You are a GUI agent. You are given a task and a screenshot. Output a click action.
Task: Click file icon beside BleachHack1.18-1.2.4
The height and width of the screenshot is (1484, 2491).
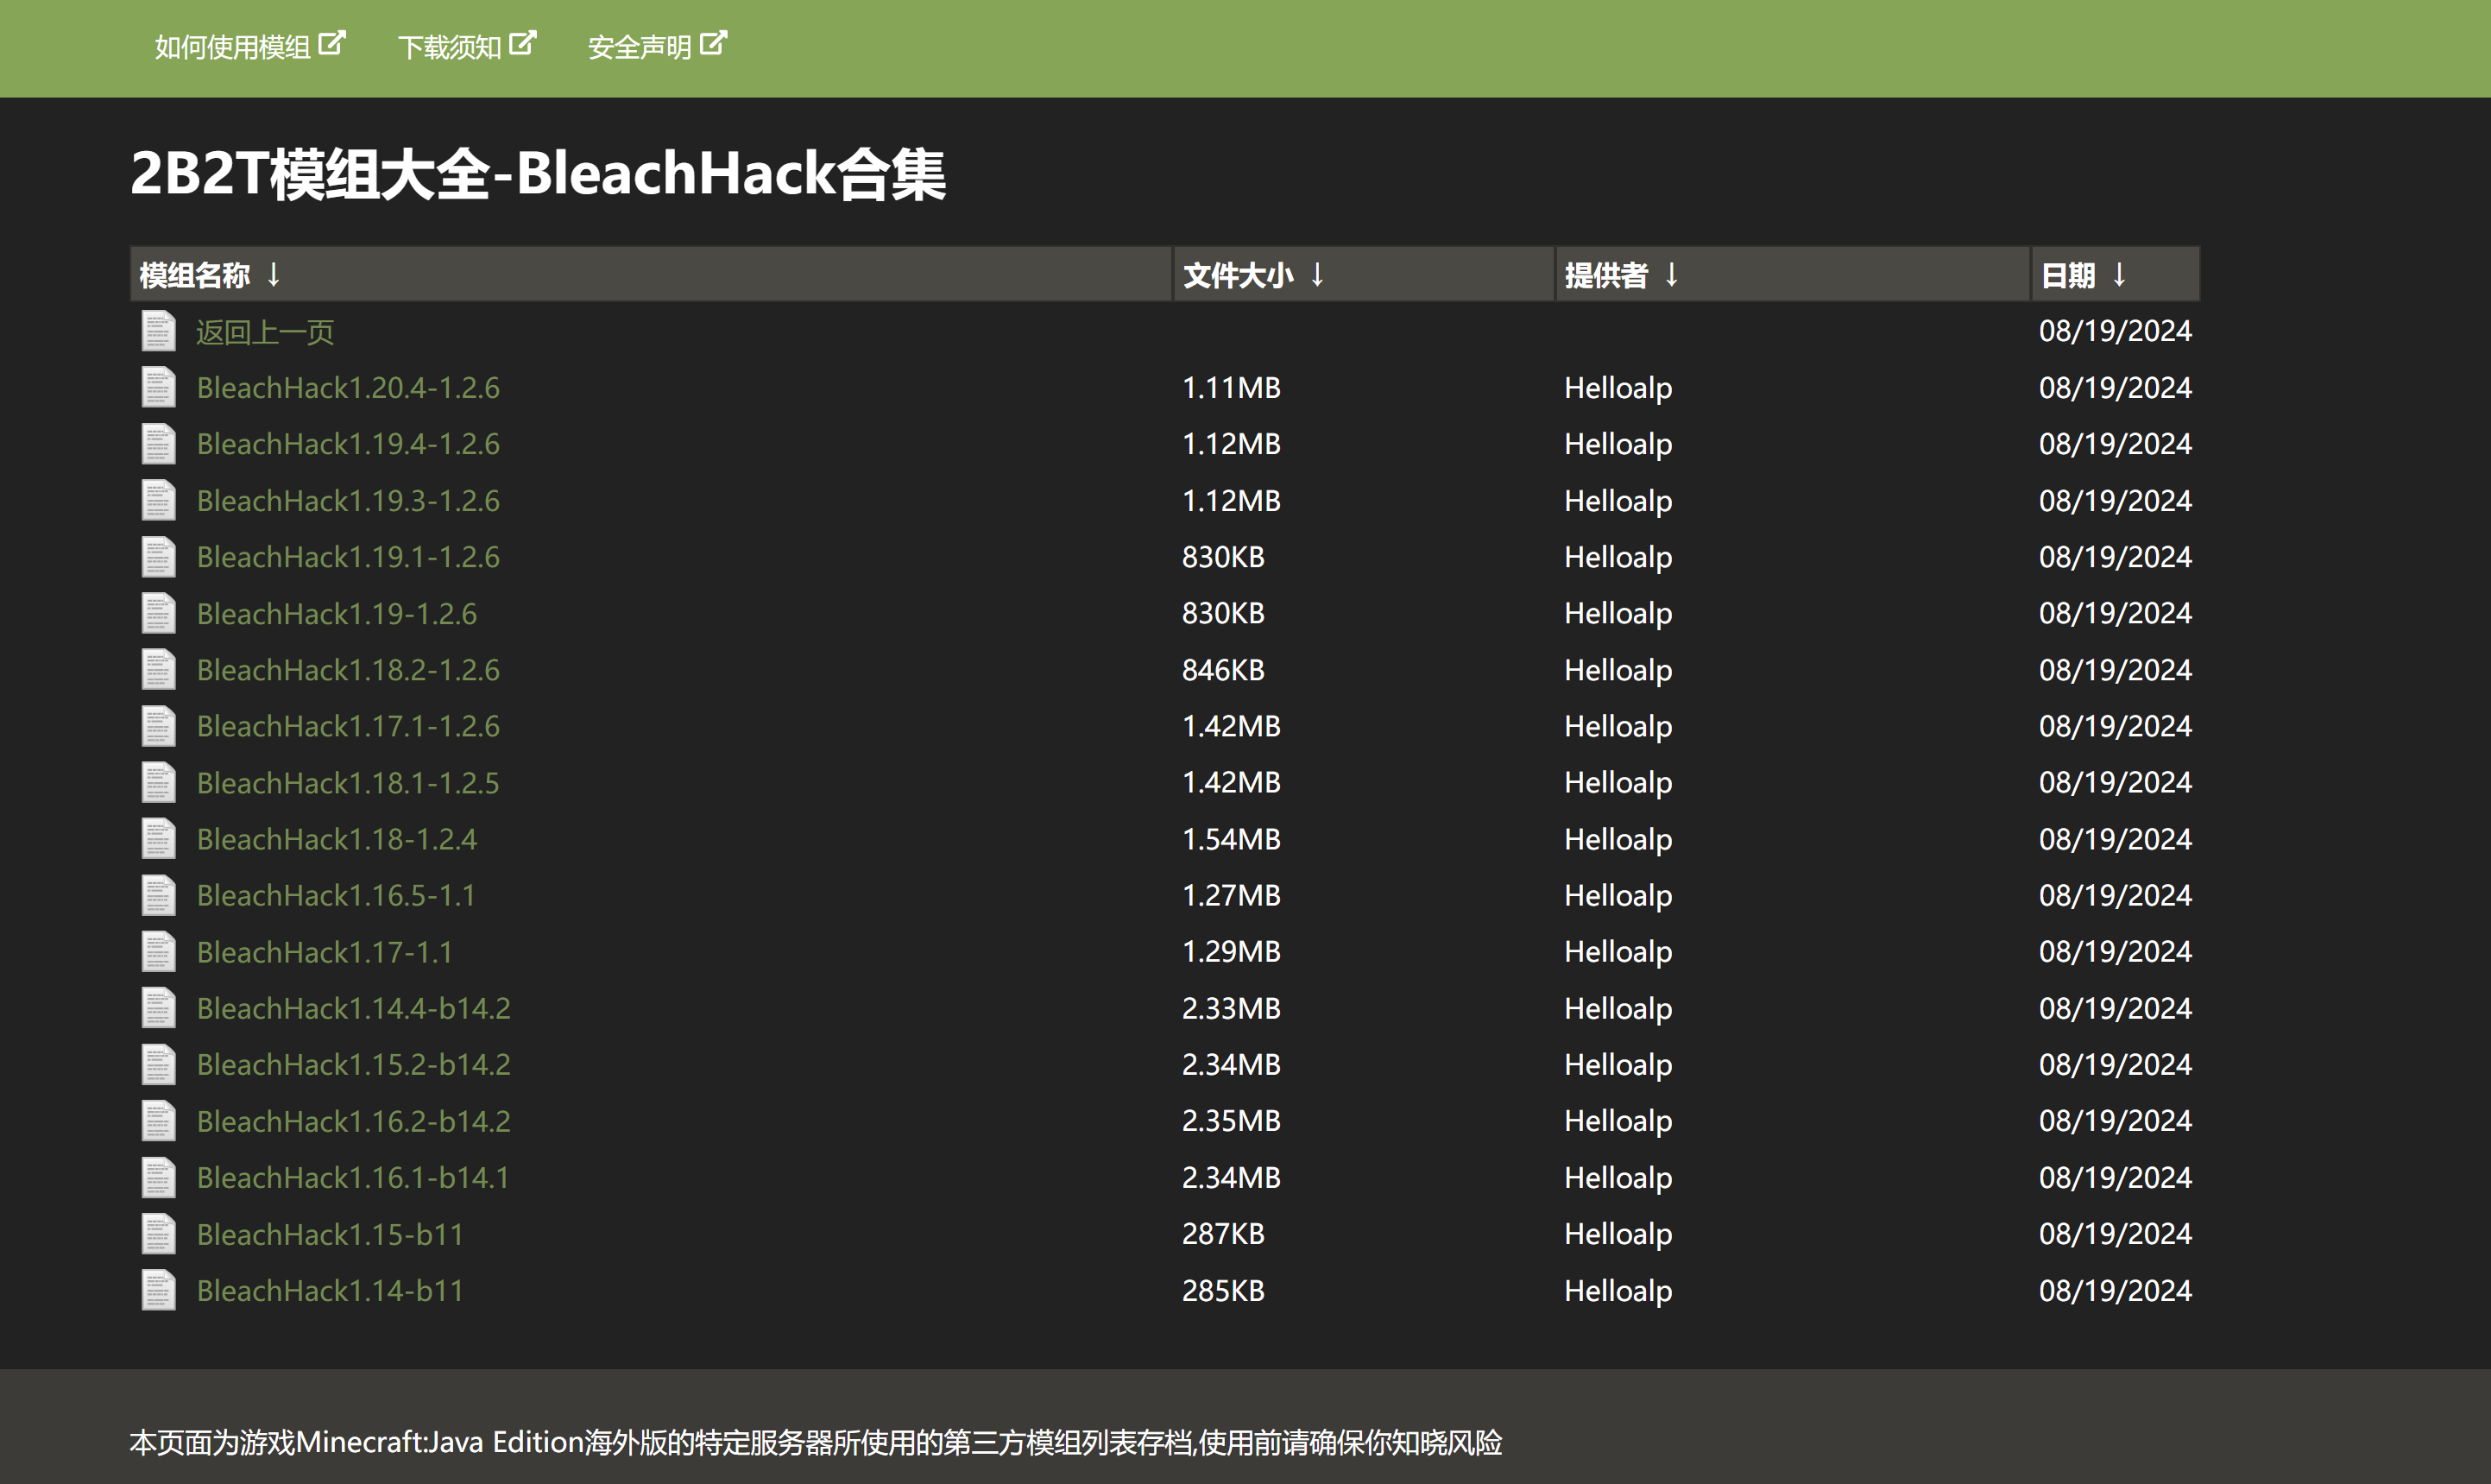coord(158,839)
